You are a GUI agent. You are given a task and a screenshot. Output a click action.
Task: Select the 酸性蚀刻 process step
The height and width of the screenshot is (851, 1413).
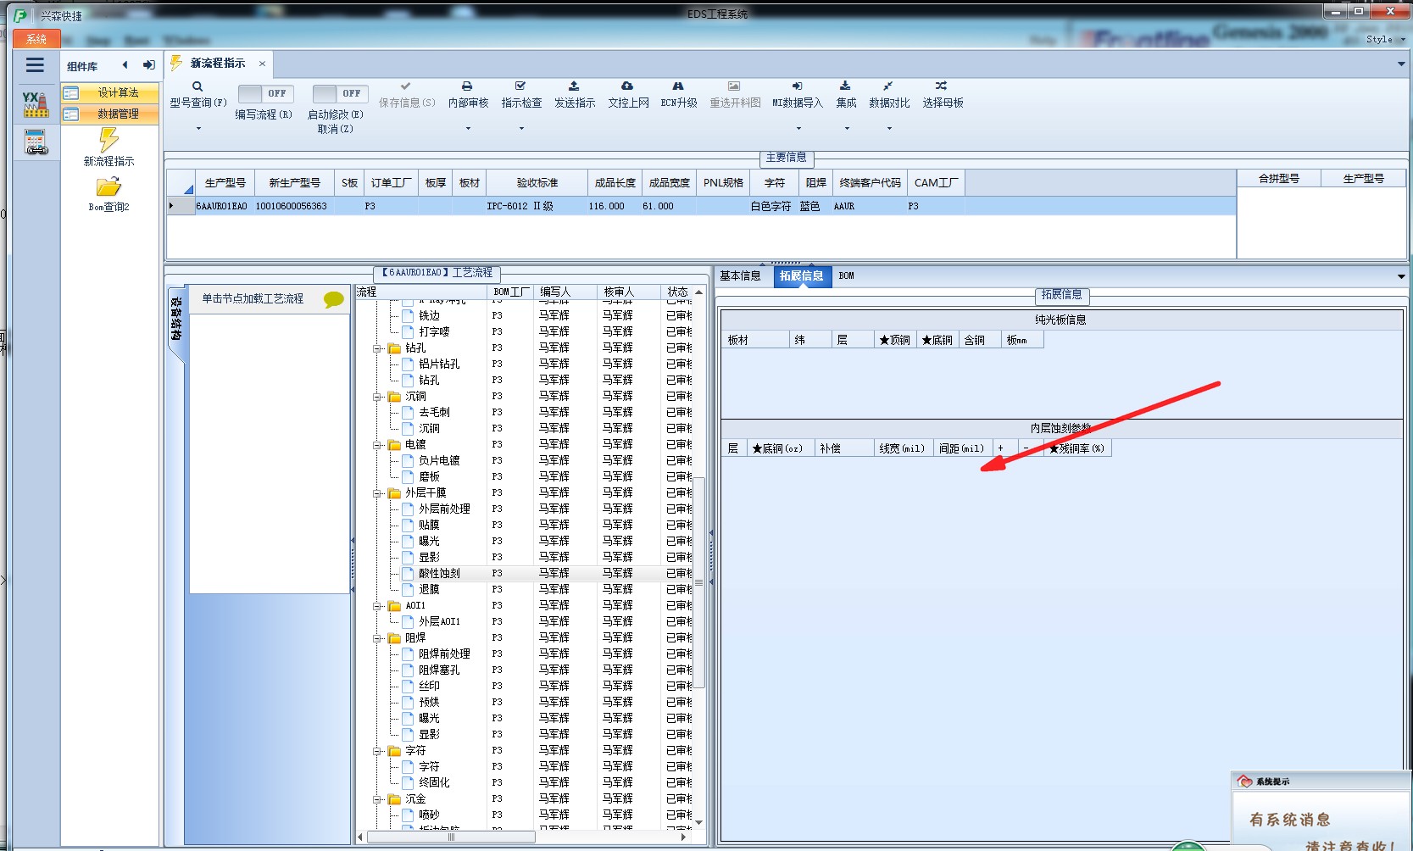pyautogui.click(x=439, y=574)
